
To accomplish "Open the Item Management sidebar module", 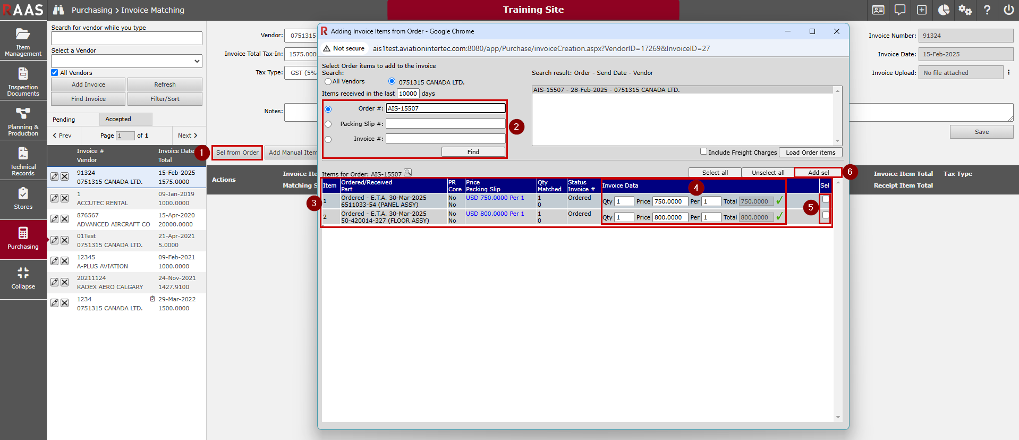I will click(x=23, y=41).
